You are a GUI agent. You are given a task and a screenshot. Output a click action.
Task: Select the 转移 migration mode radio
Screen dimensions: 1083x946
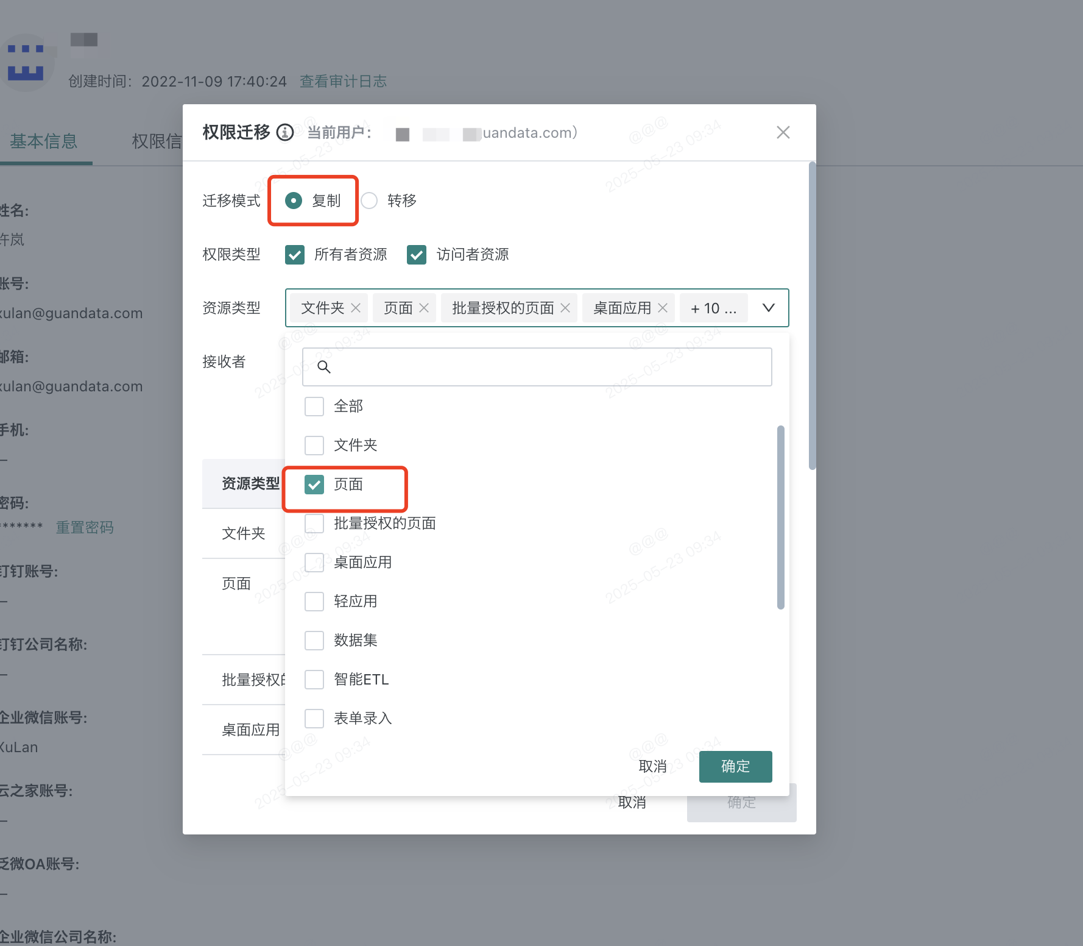pos(369,201)
